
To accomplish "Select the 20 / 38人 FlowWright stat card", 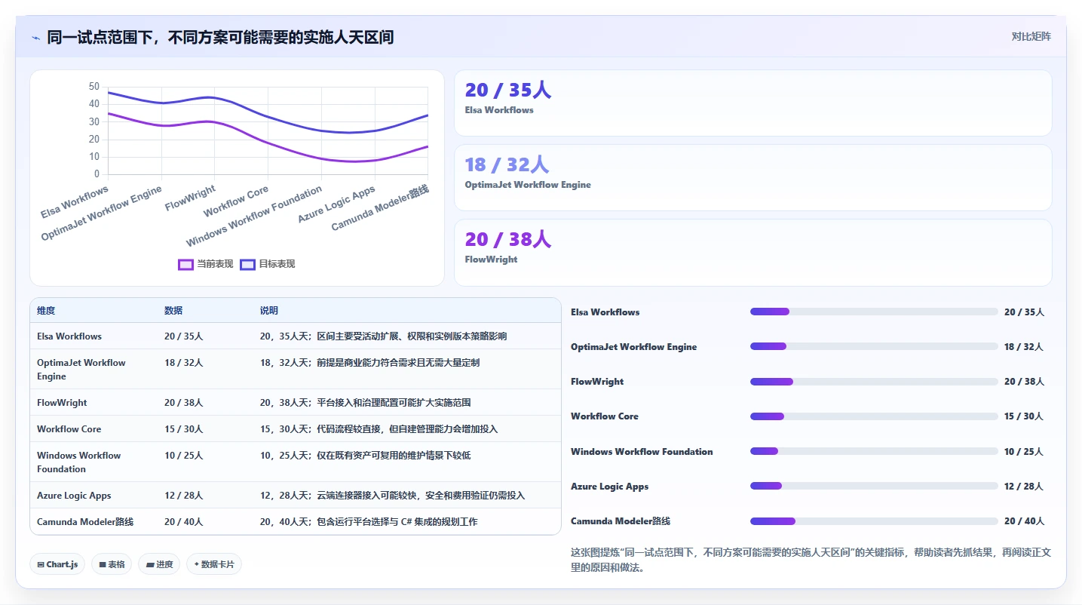I will [752, 252].
